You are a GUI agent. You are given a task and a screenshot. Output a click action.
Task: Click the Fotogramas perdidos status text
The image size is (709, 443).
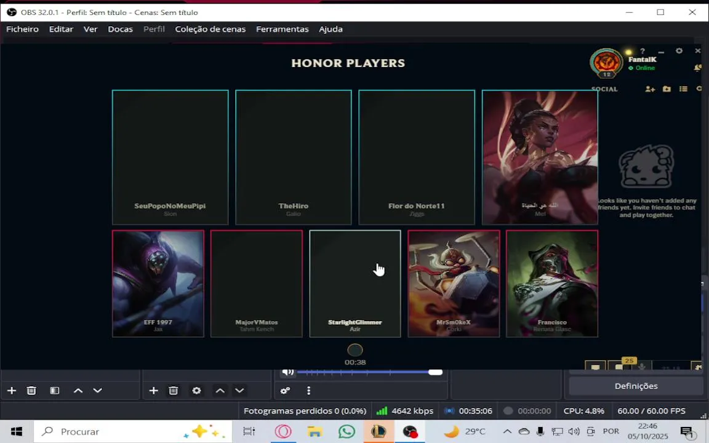[305, 411]
